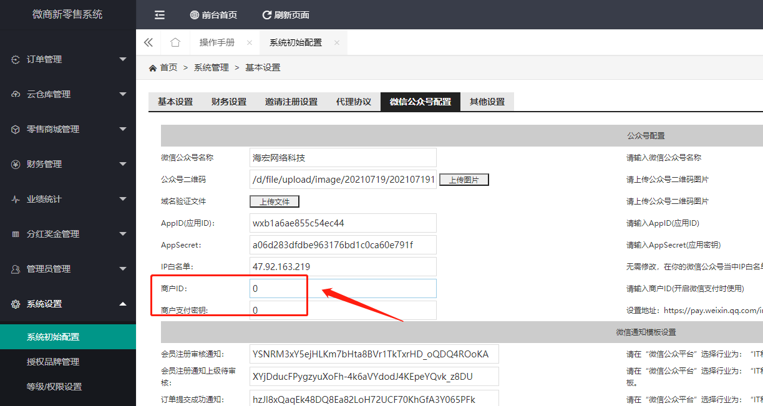Click the 管理员管理 user icon

point(16,269)
